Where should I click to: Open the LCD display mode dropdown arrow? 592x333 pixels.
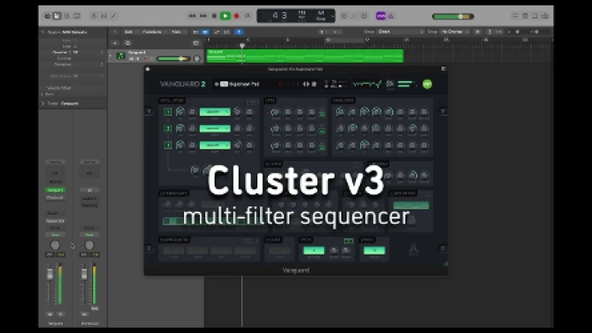[x=333, y=16]
